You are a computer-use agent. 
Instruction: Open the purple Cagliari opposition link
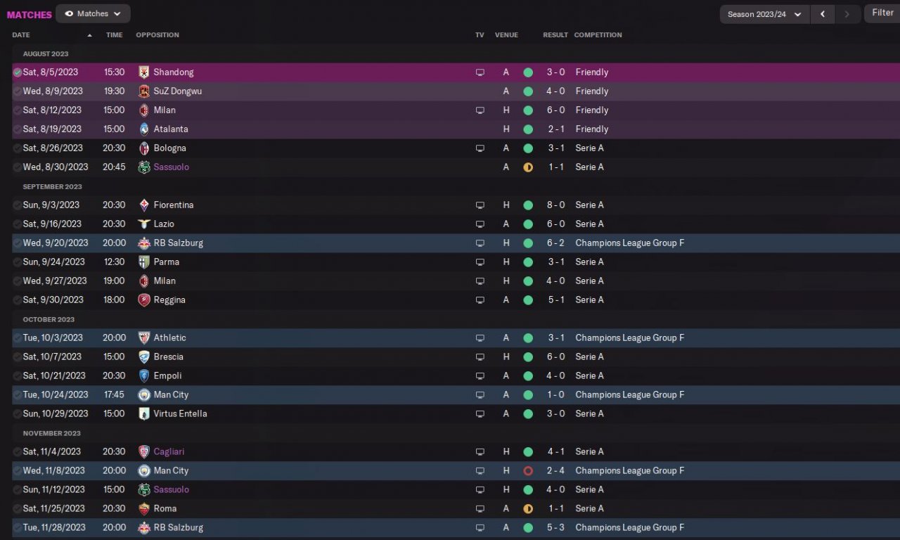(169, 452)
